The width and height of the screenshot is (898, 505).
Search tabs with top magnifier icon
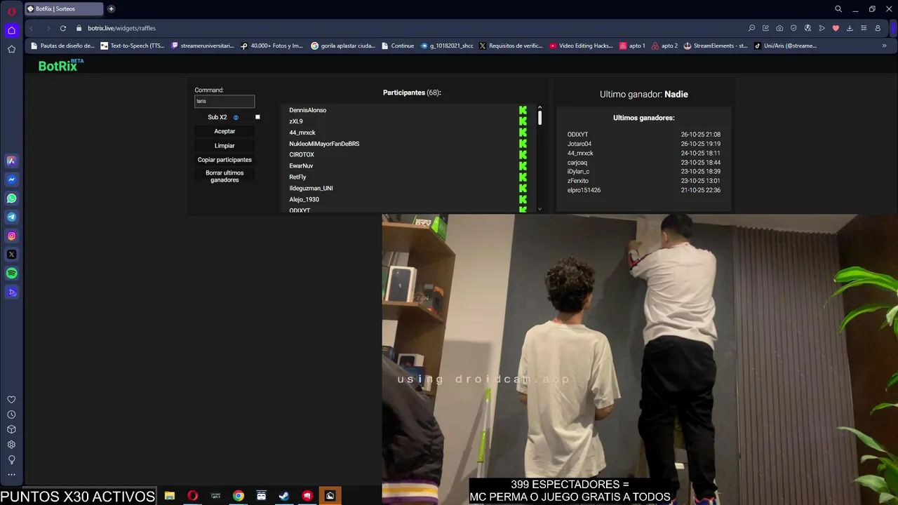point(838,9)
